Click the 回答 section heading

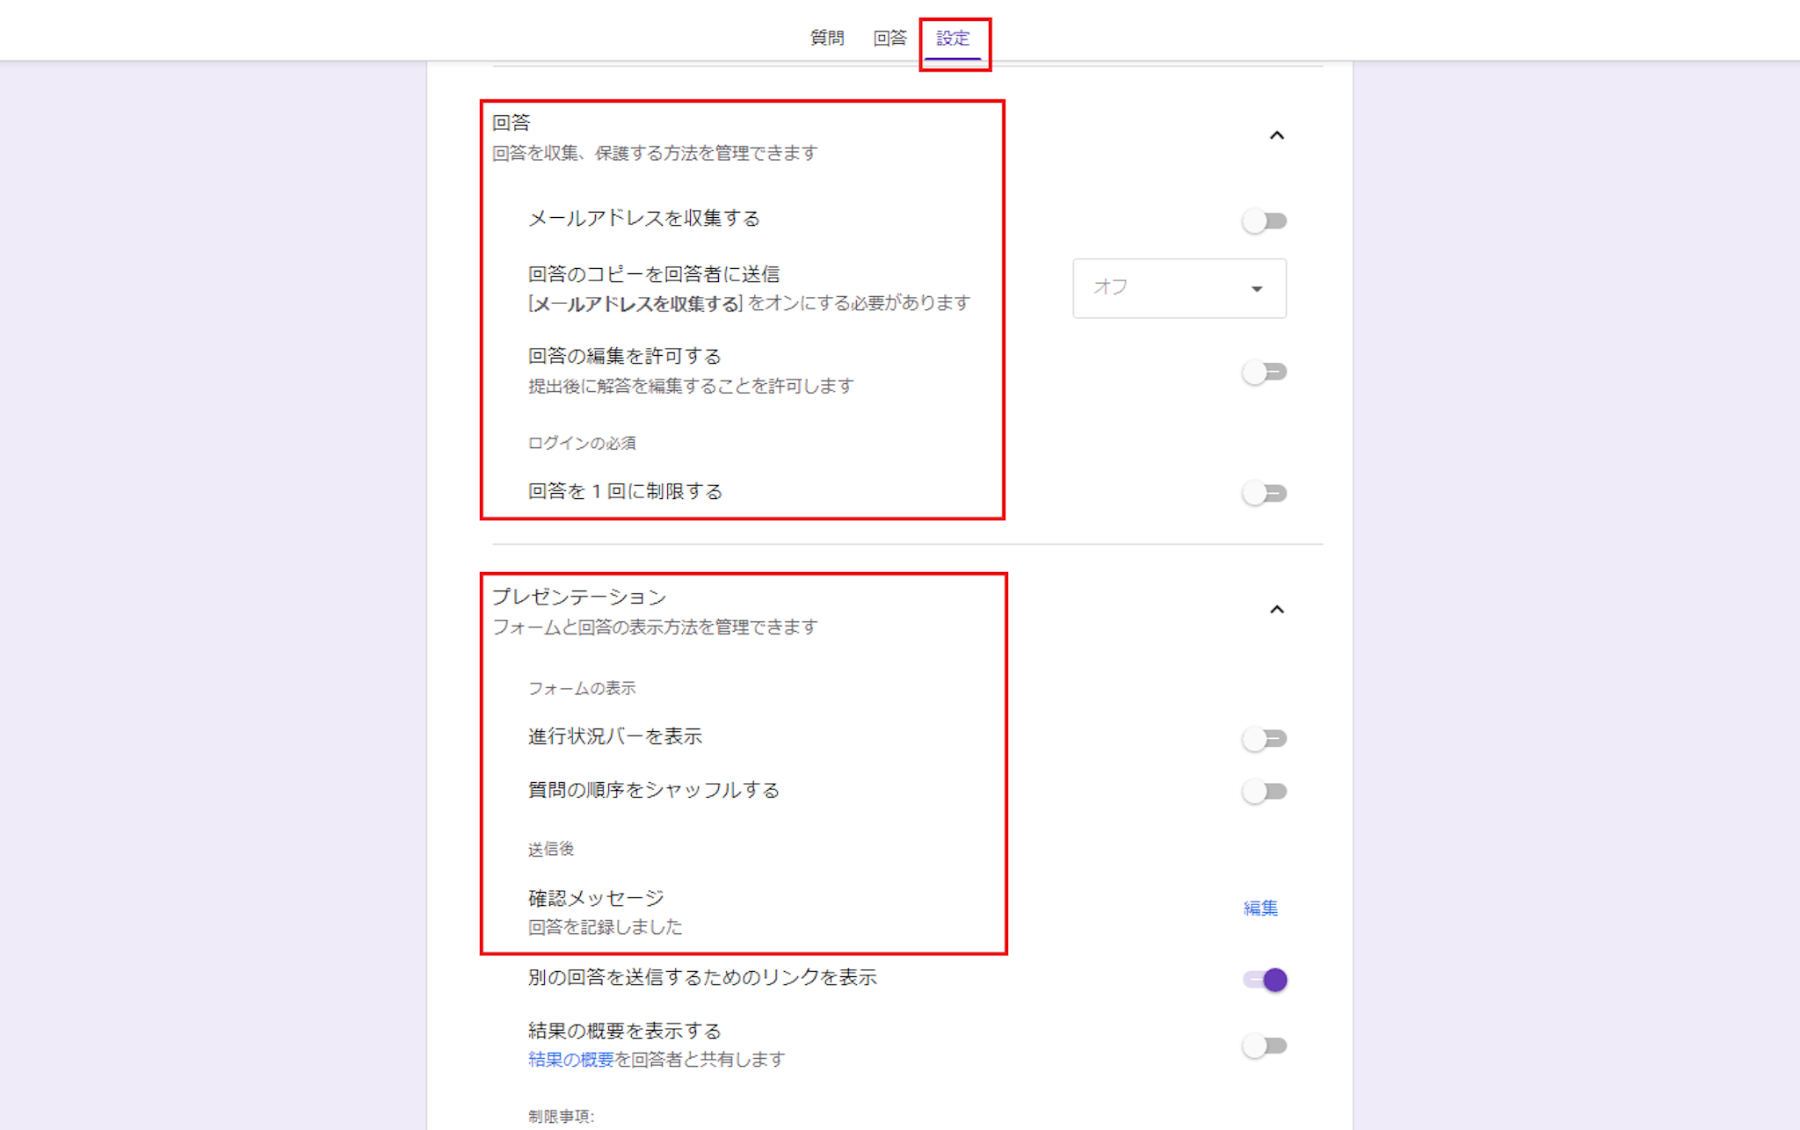click(x=512, y=123)
